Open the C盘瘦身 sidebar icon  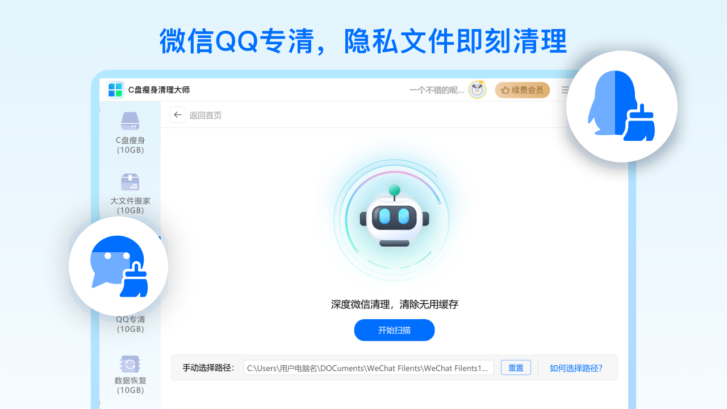click(x=130, y=121)
